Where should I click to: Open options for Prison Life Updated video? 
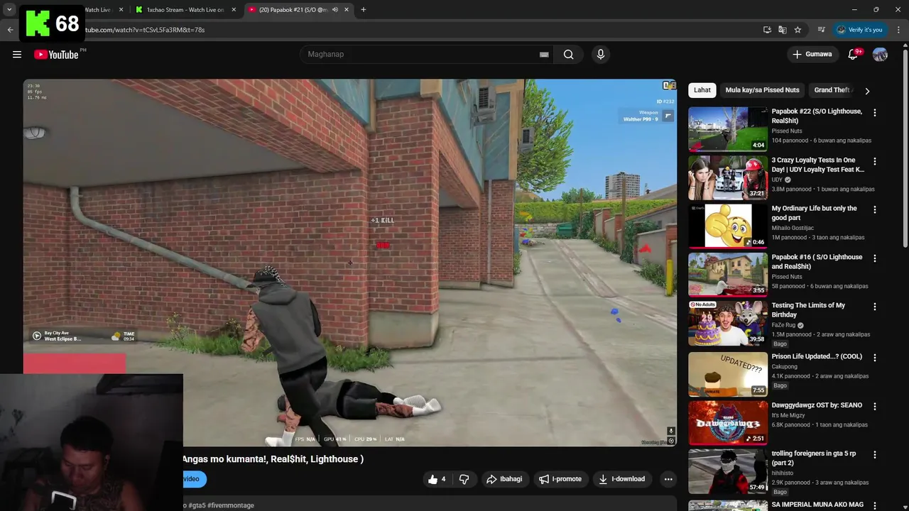875,358
